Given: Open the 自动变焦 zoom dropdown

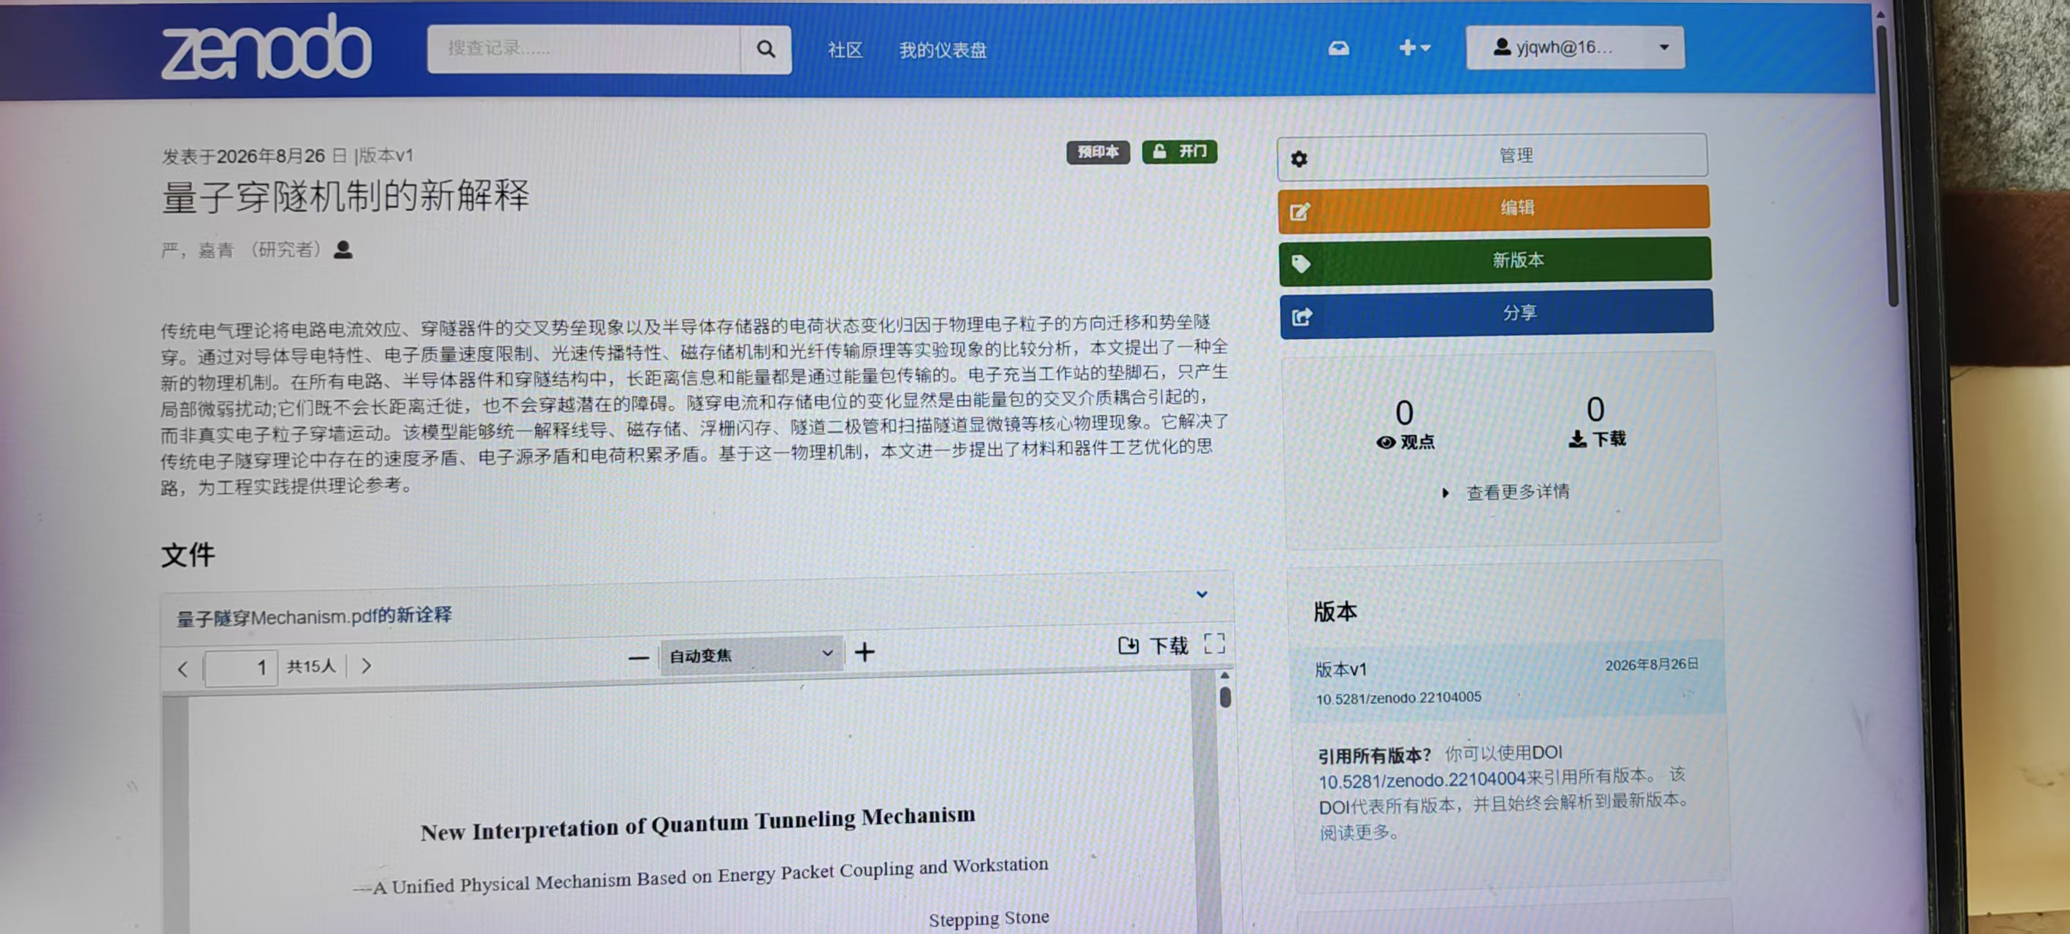Looking at the screenshot, I should (x=751, y=655).
